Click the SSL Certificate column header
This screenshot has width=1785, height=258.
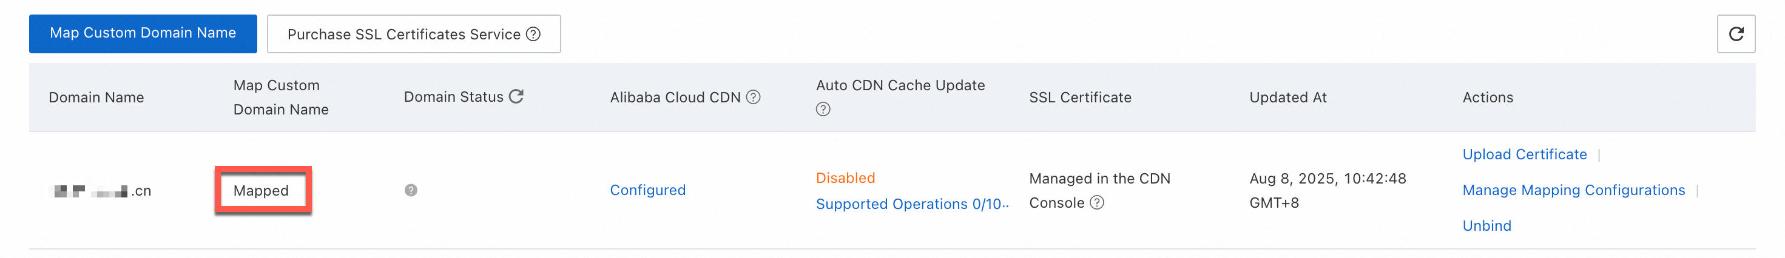point(1079,98)
